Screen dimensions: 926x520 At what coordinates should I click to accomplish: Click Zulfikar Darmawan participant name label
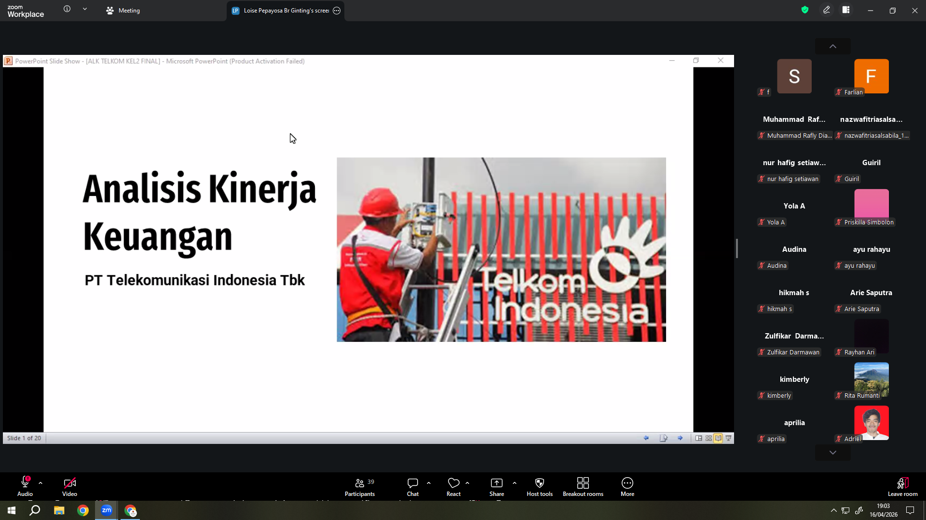point(789,352)
